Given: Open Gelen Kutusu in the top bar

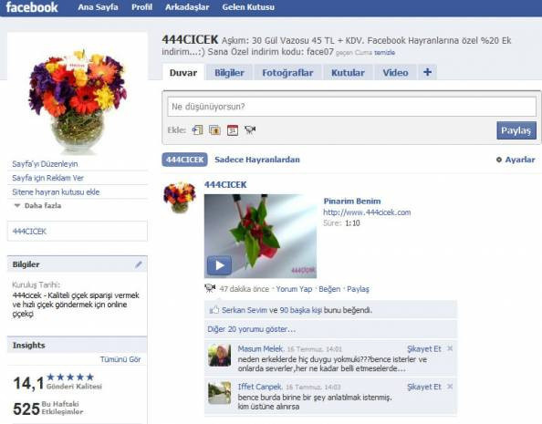Looking at the screenshot, I should tap(248, 7).
